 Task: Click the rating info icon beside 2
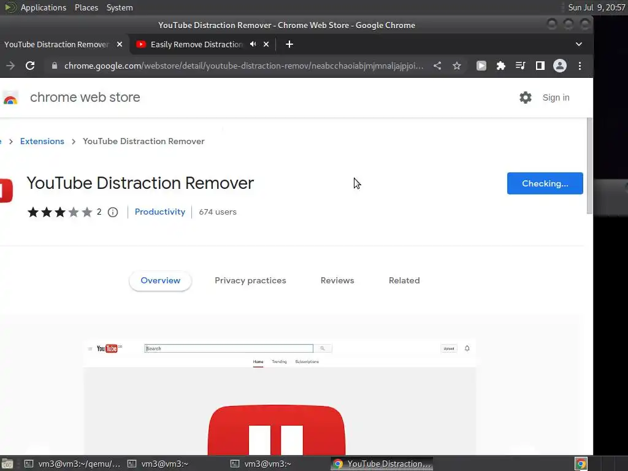(x=113, y=212)
